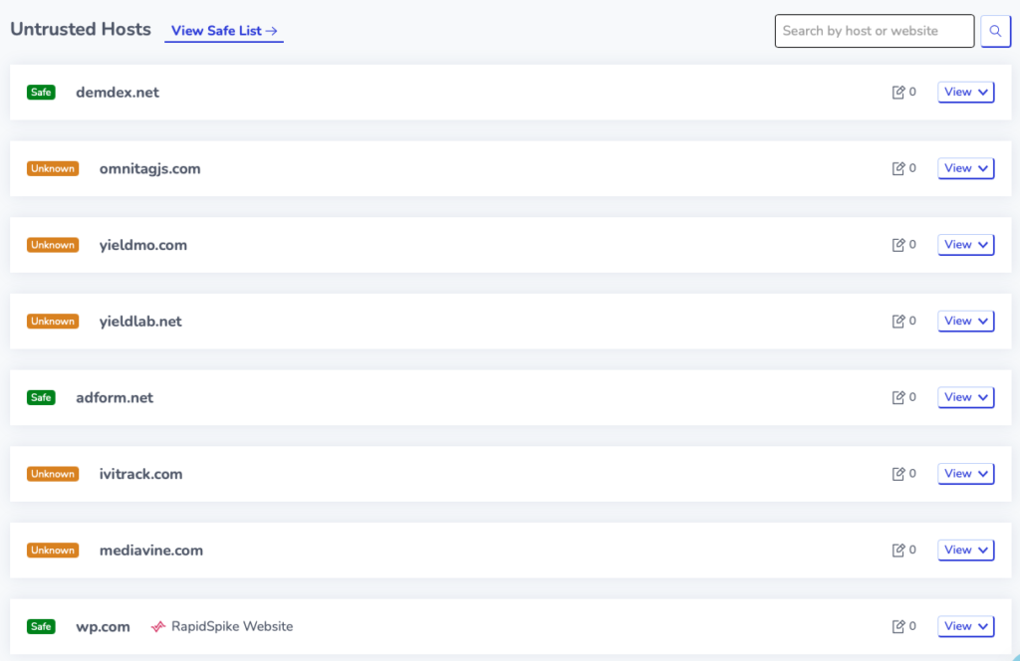This screenshot has width=1020, height=661.
Task: Click the Safe badge next to demdex.net
Action: 41,93
